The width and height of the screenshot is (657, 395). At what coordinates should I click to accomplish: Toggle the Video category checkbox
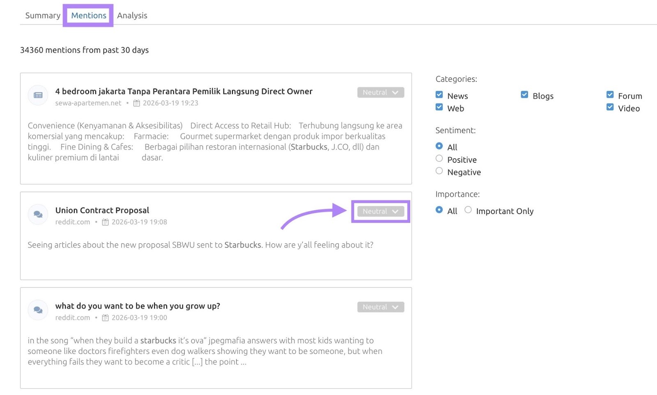610,107
